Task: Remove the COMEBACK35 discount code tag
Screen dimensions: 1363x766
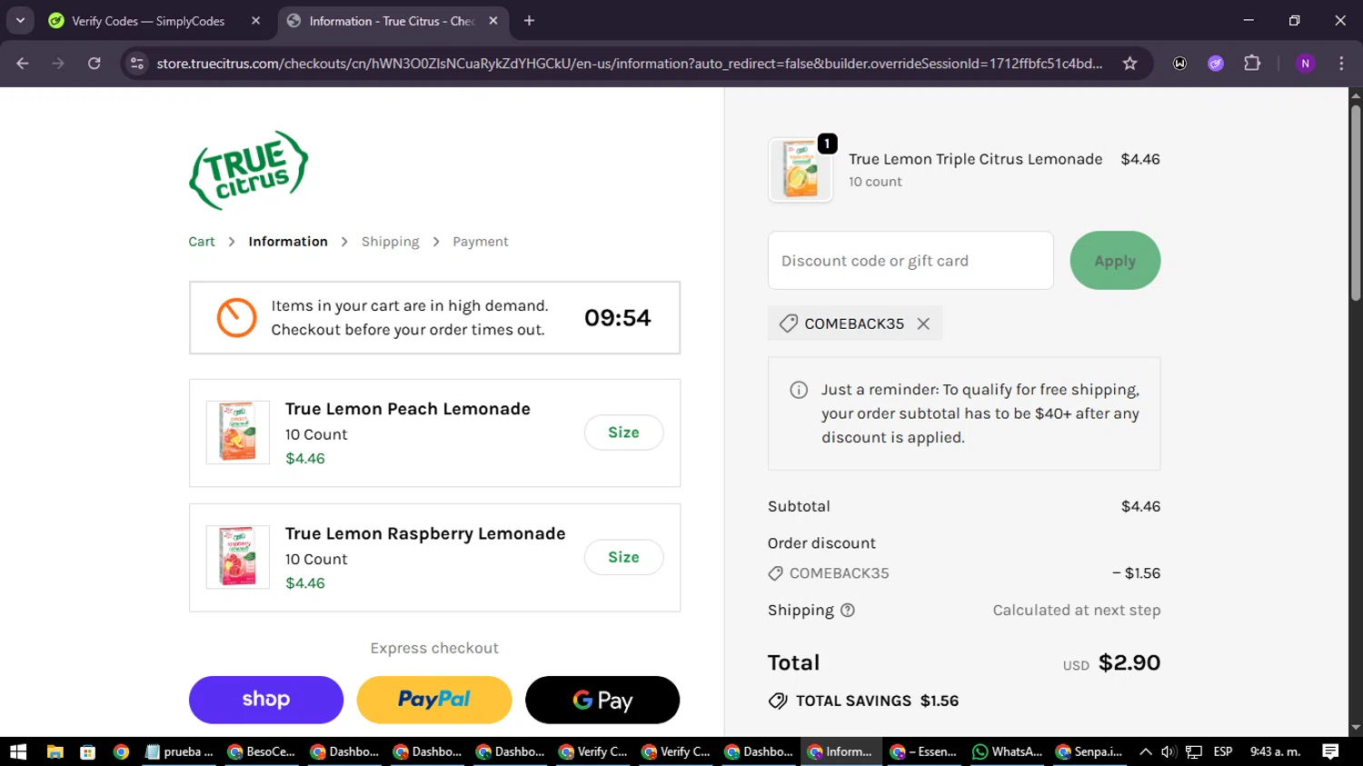Action: [x=923, y=323]
